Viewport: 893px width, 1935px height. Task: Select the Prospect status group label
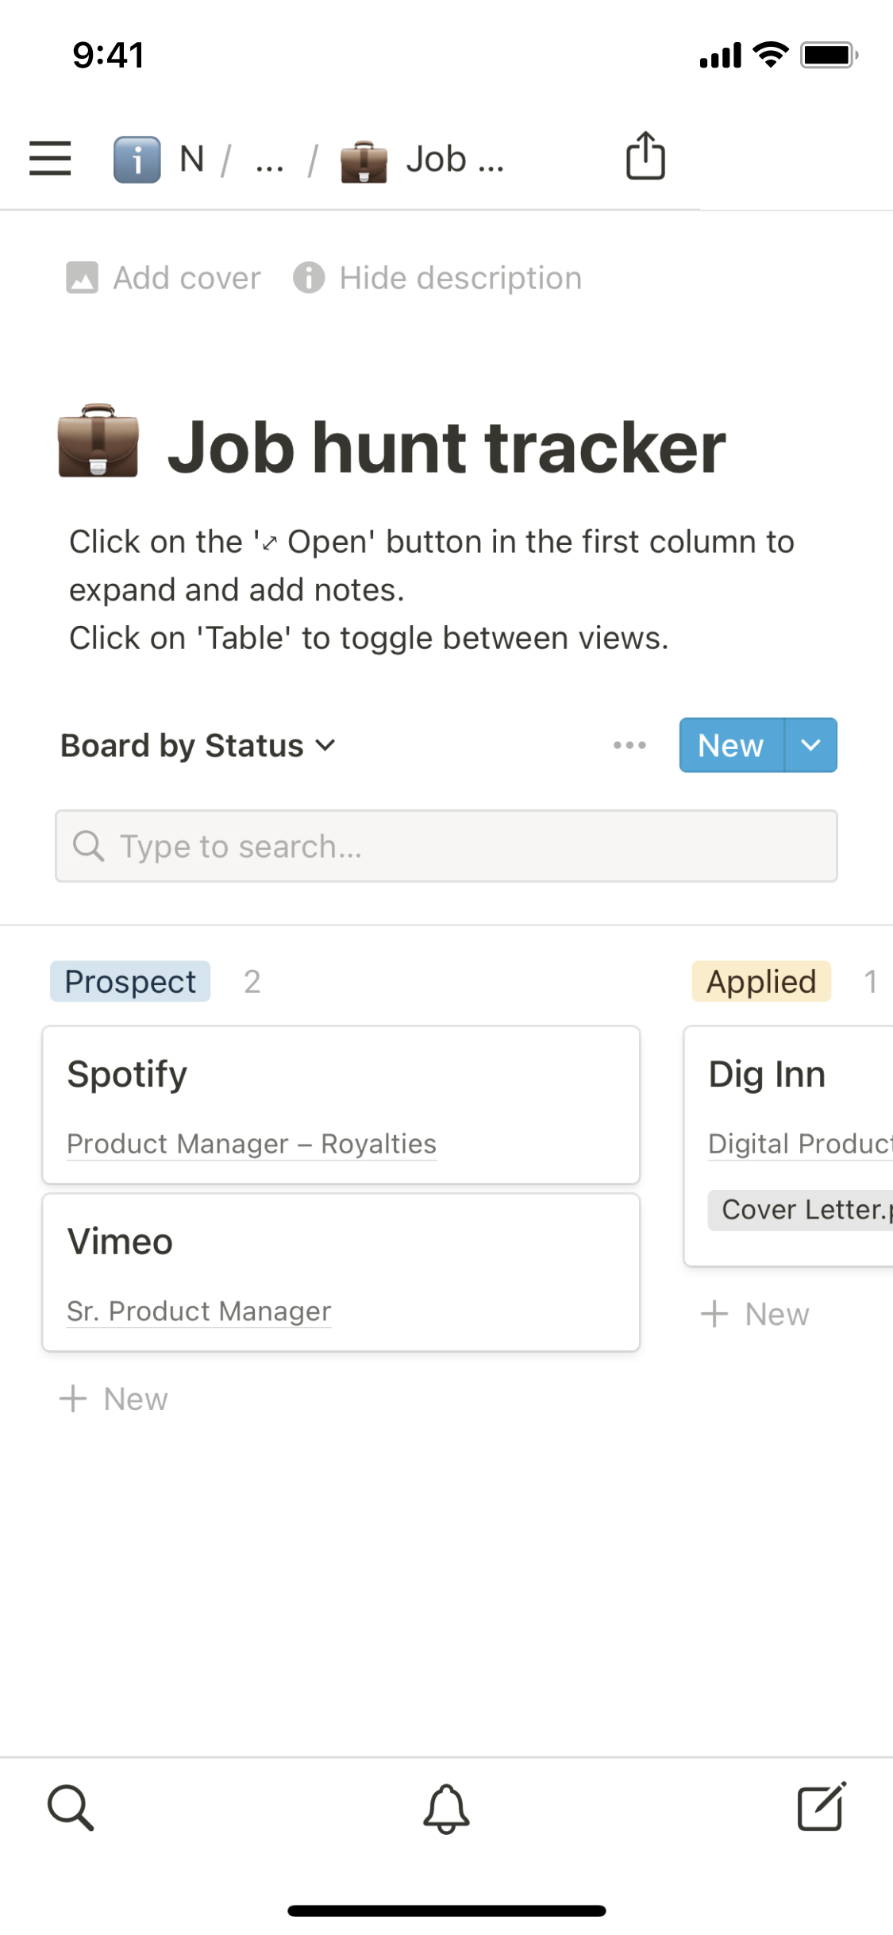pyautogui.click(x=130, y=982)
